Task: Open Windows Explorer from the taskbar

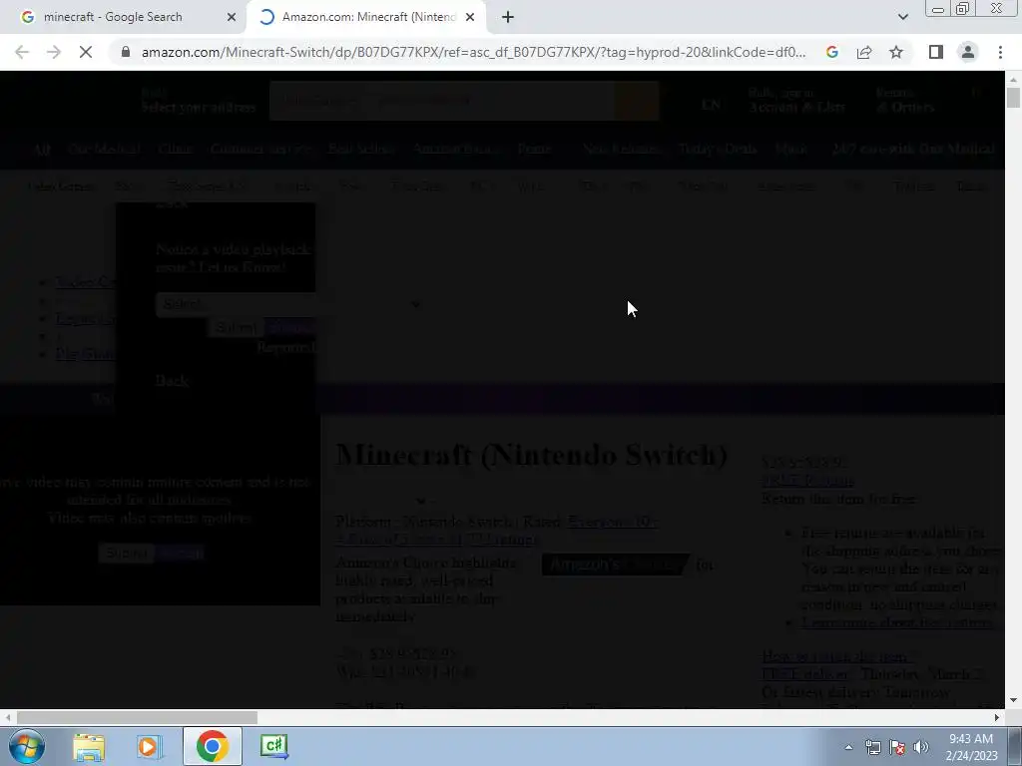Action: (x=89, y=746)
